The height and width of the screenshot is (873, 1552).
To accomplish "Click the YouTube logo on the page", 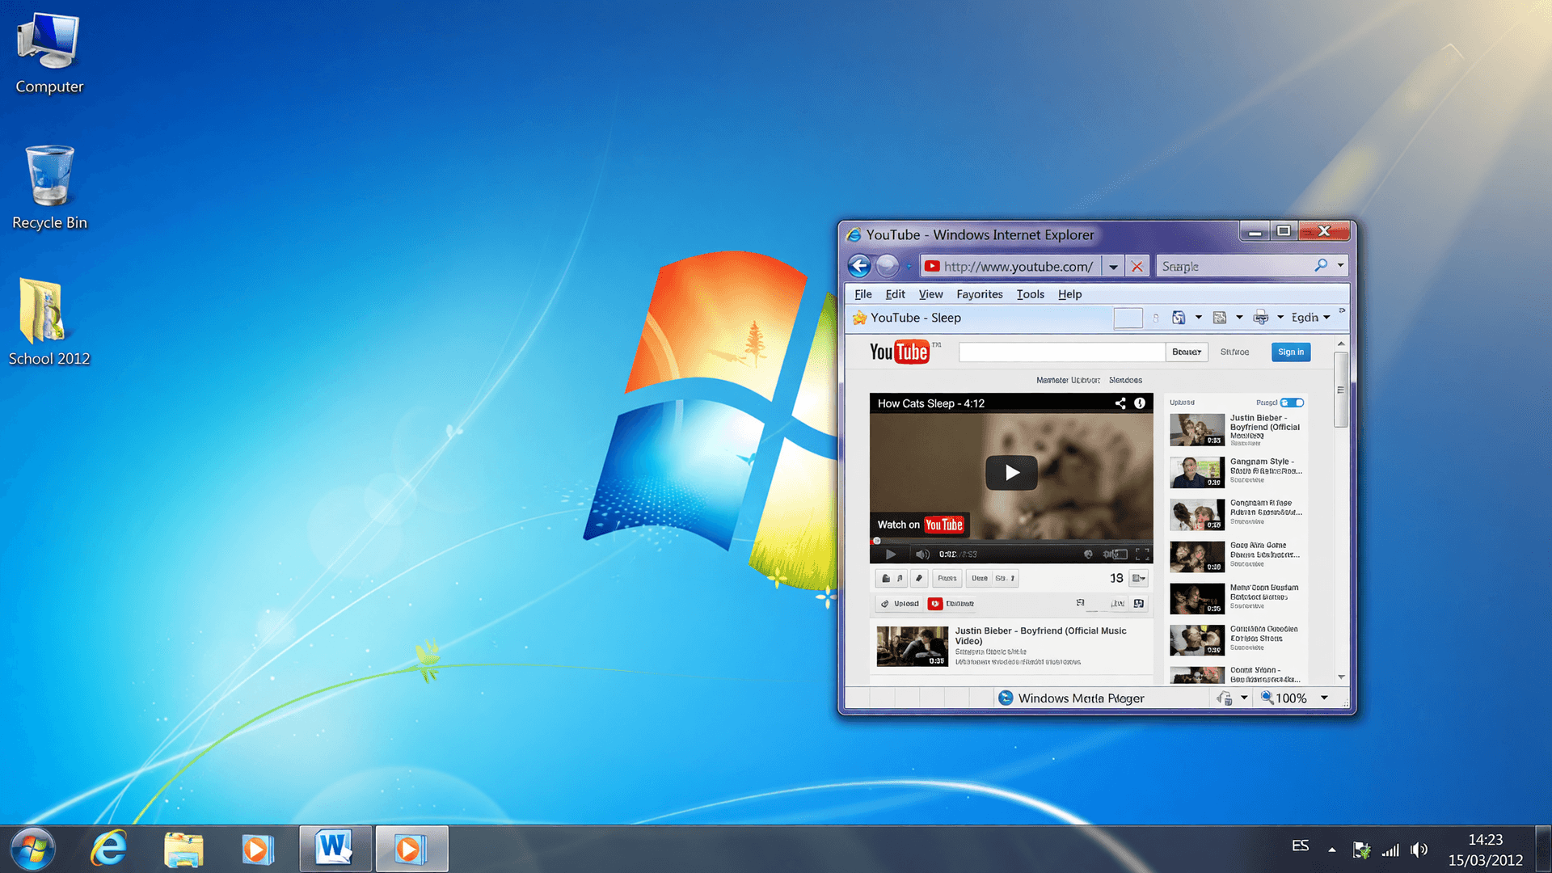I will click(x=899, y=352).
